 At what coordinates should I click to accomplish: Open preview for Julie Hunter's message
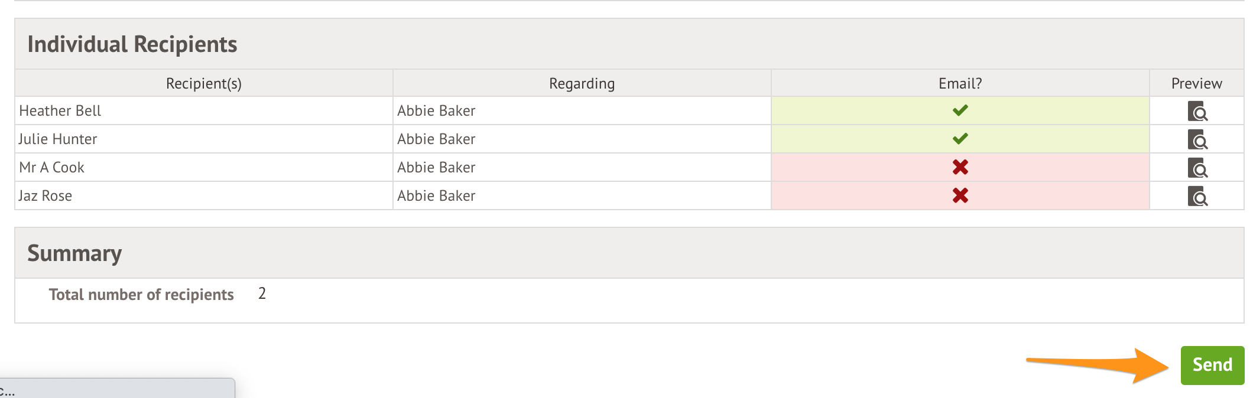(1197, 140)
